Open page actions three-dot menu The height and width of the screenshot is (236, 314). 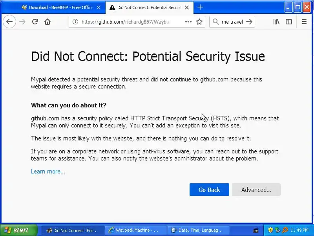[x=188, y=22]
